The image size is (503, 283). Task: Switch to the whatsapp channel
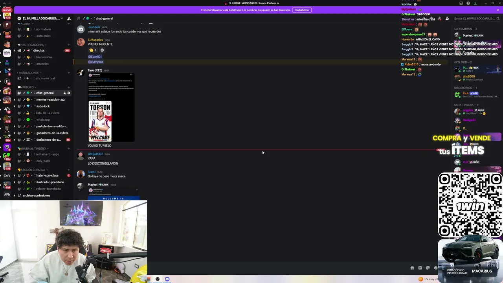(44, 120)
